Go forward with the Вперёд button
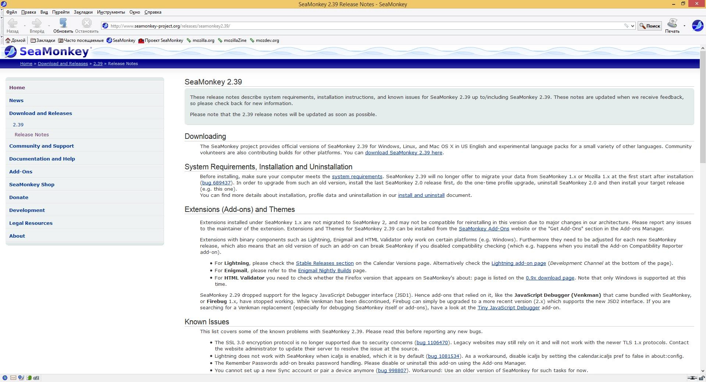706x382 pixels. coord(37,26)
